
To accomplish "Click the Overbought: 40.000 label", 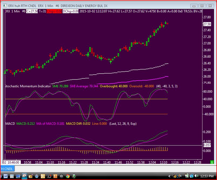I will [114, 86].
